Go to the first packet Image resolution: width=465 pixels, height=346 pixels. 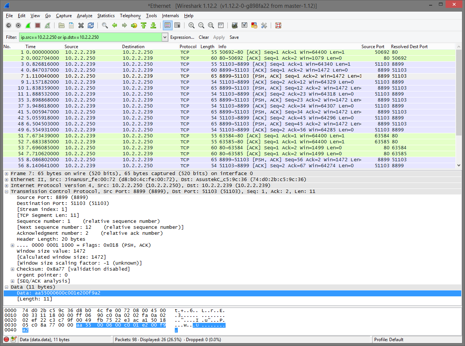144,25
